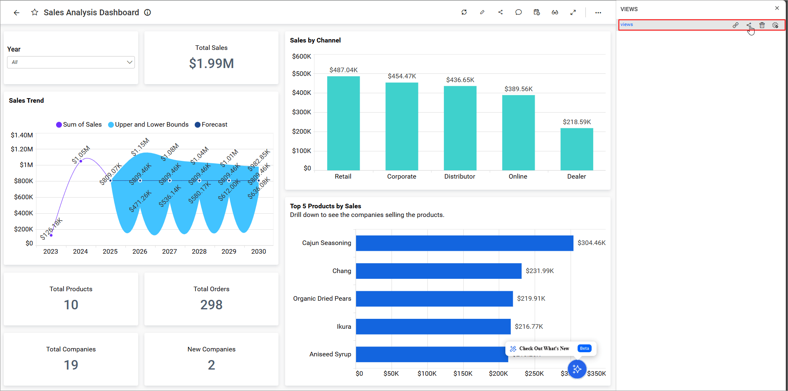Screen dimensions: 788x391
Task: Copy link for the saved view
Action: coord(736,25)
